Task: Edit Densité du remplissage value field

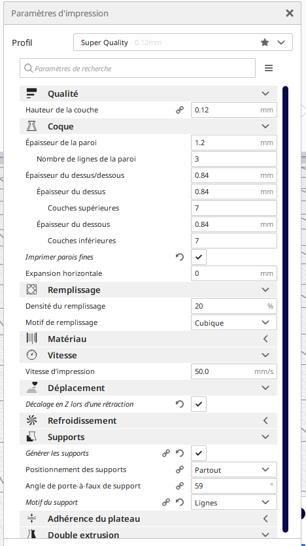Action: tap(234, 306)
